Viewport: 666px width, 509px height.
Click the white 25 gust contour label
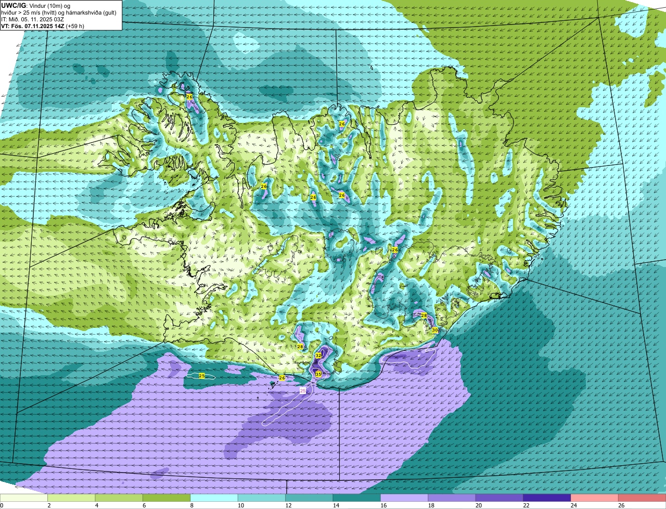[303, 390]
